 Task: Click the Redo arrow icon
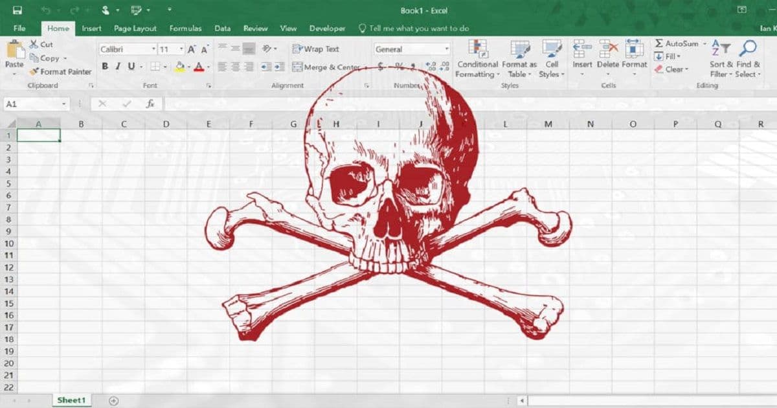point(74,10)
